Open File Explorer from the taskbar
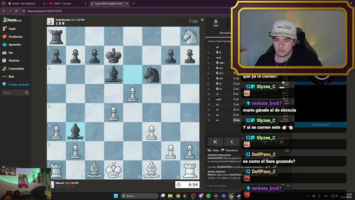This screenshot has height=200, width=355. point(170,196)
